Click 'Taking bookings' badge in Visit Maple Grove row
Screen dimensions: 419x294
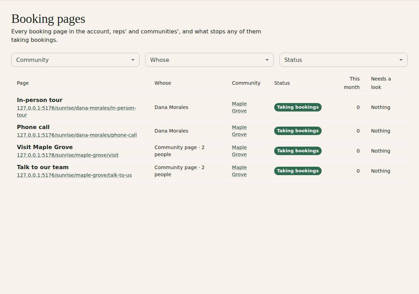click(298, 151)
